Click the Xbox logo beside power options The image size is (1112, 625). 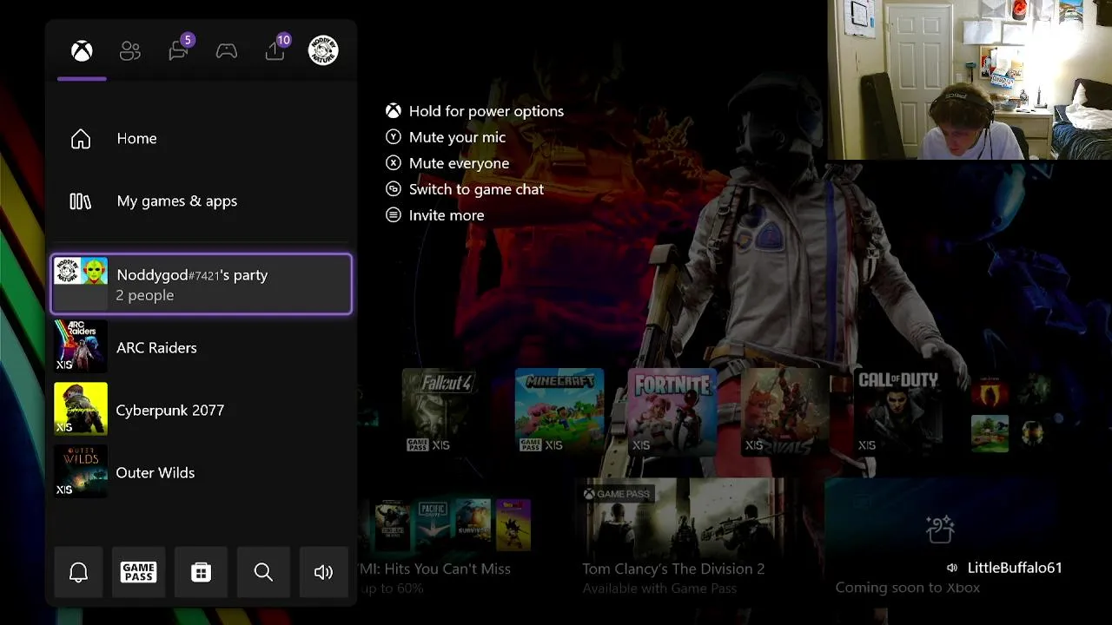coord(394,111)
